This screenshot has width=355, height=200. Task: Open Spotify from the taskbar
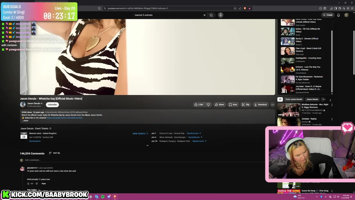pyautogui.click(x=103, y=197)
